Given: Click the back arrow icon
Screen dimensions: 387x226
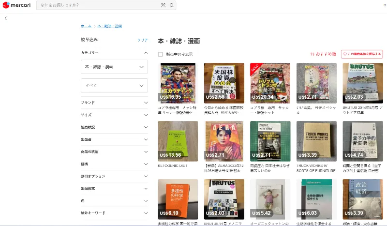Looking at the screenshot, I should (6, 18).
